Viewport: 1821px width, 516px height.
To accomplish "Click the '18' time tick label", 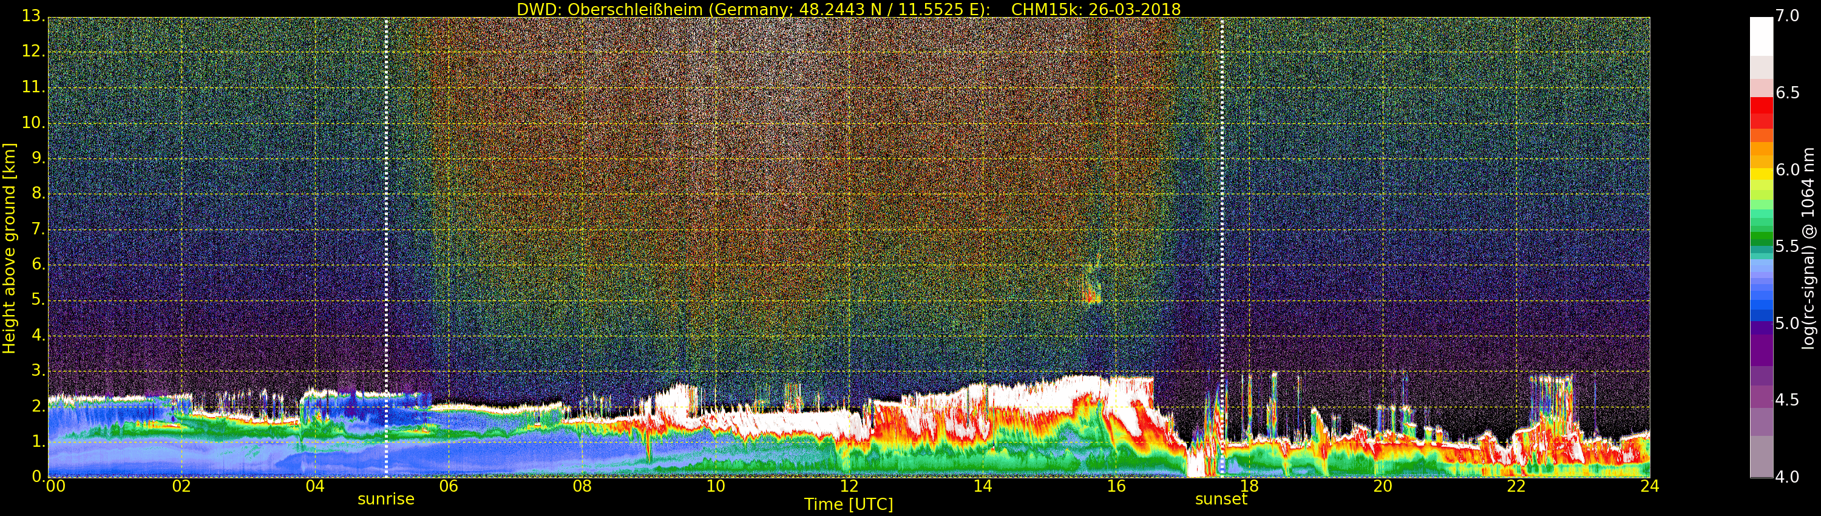I will (1249, 486).
